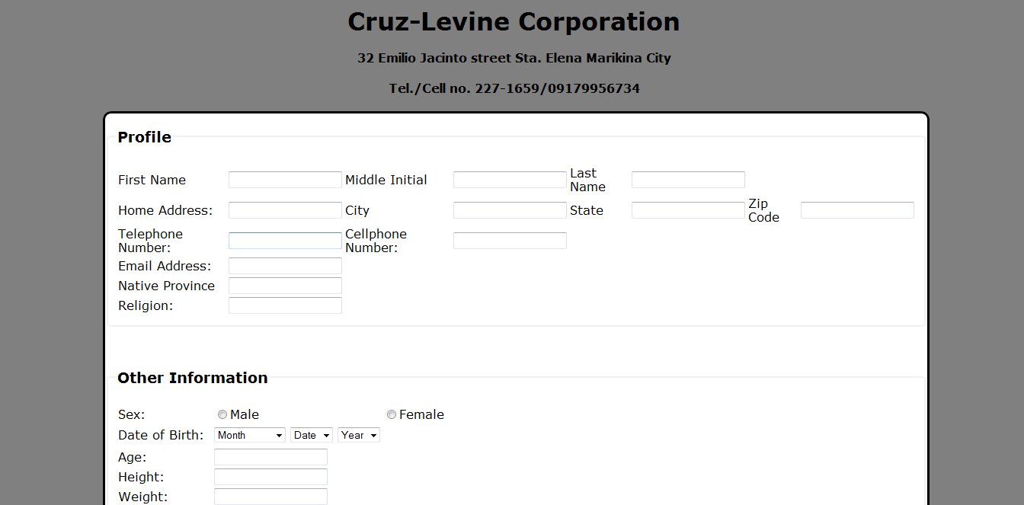Select the Cellphone Number field
Image resolution: width=1024 pixels, height=505 pixels.
coord(510,241)
